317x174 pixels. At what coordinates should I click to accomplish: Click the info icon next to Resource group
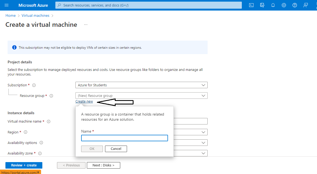tap(51, 96)
